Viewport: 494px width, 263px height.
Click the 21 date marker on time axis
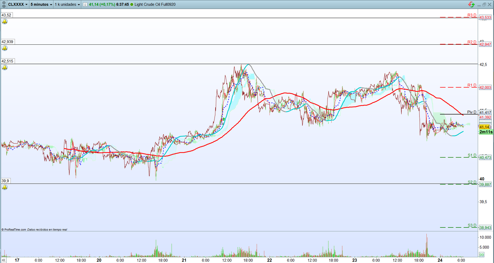point(184,260)
